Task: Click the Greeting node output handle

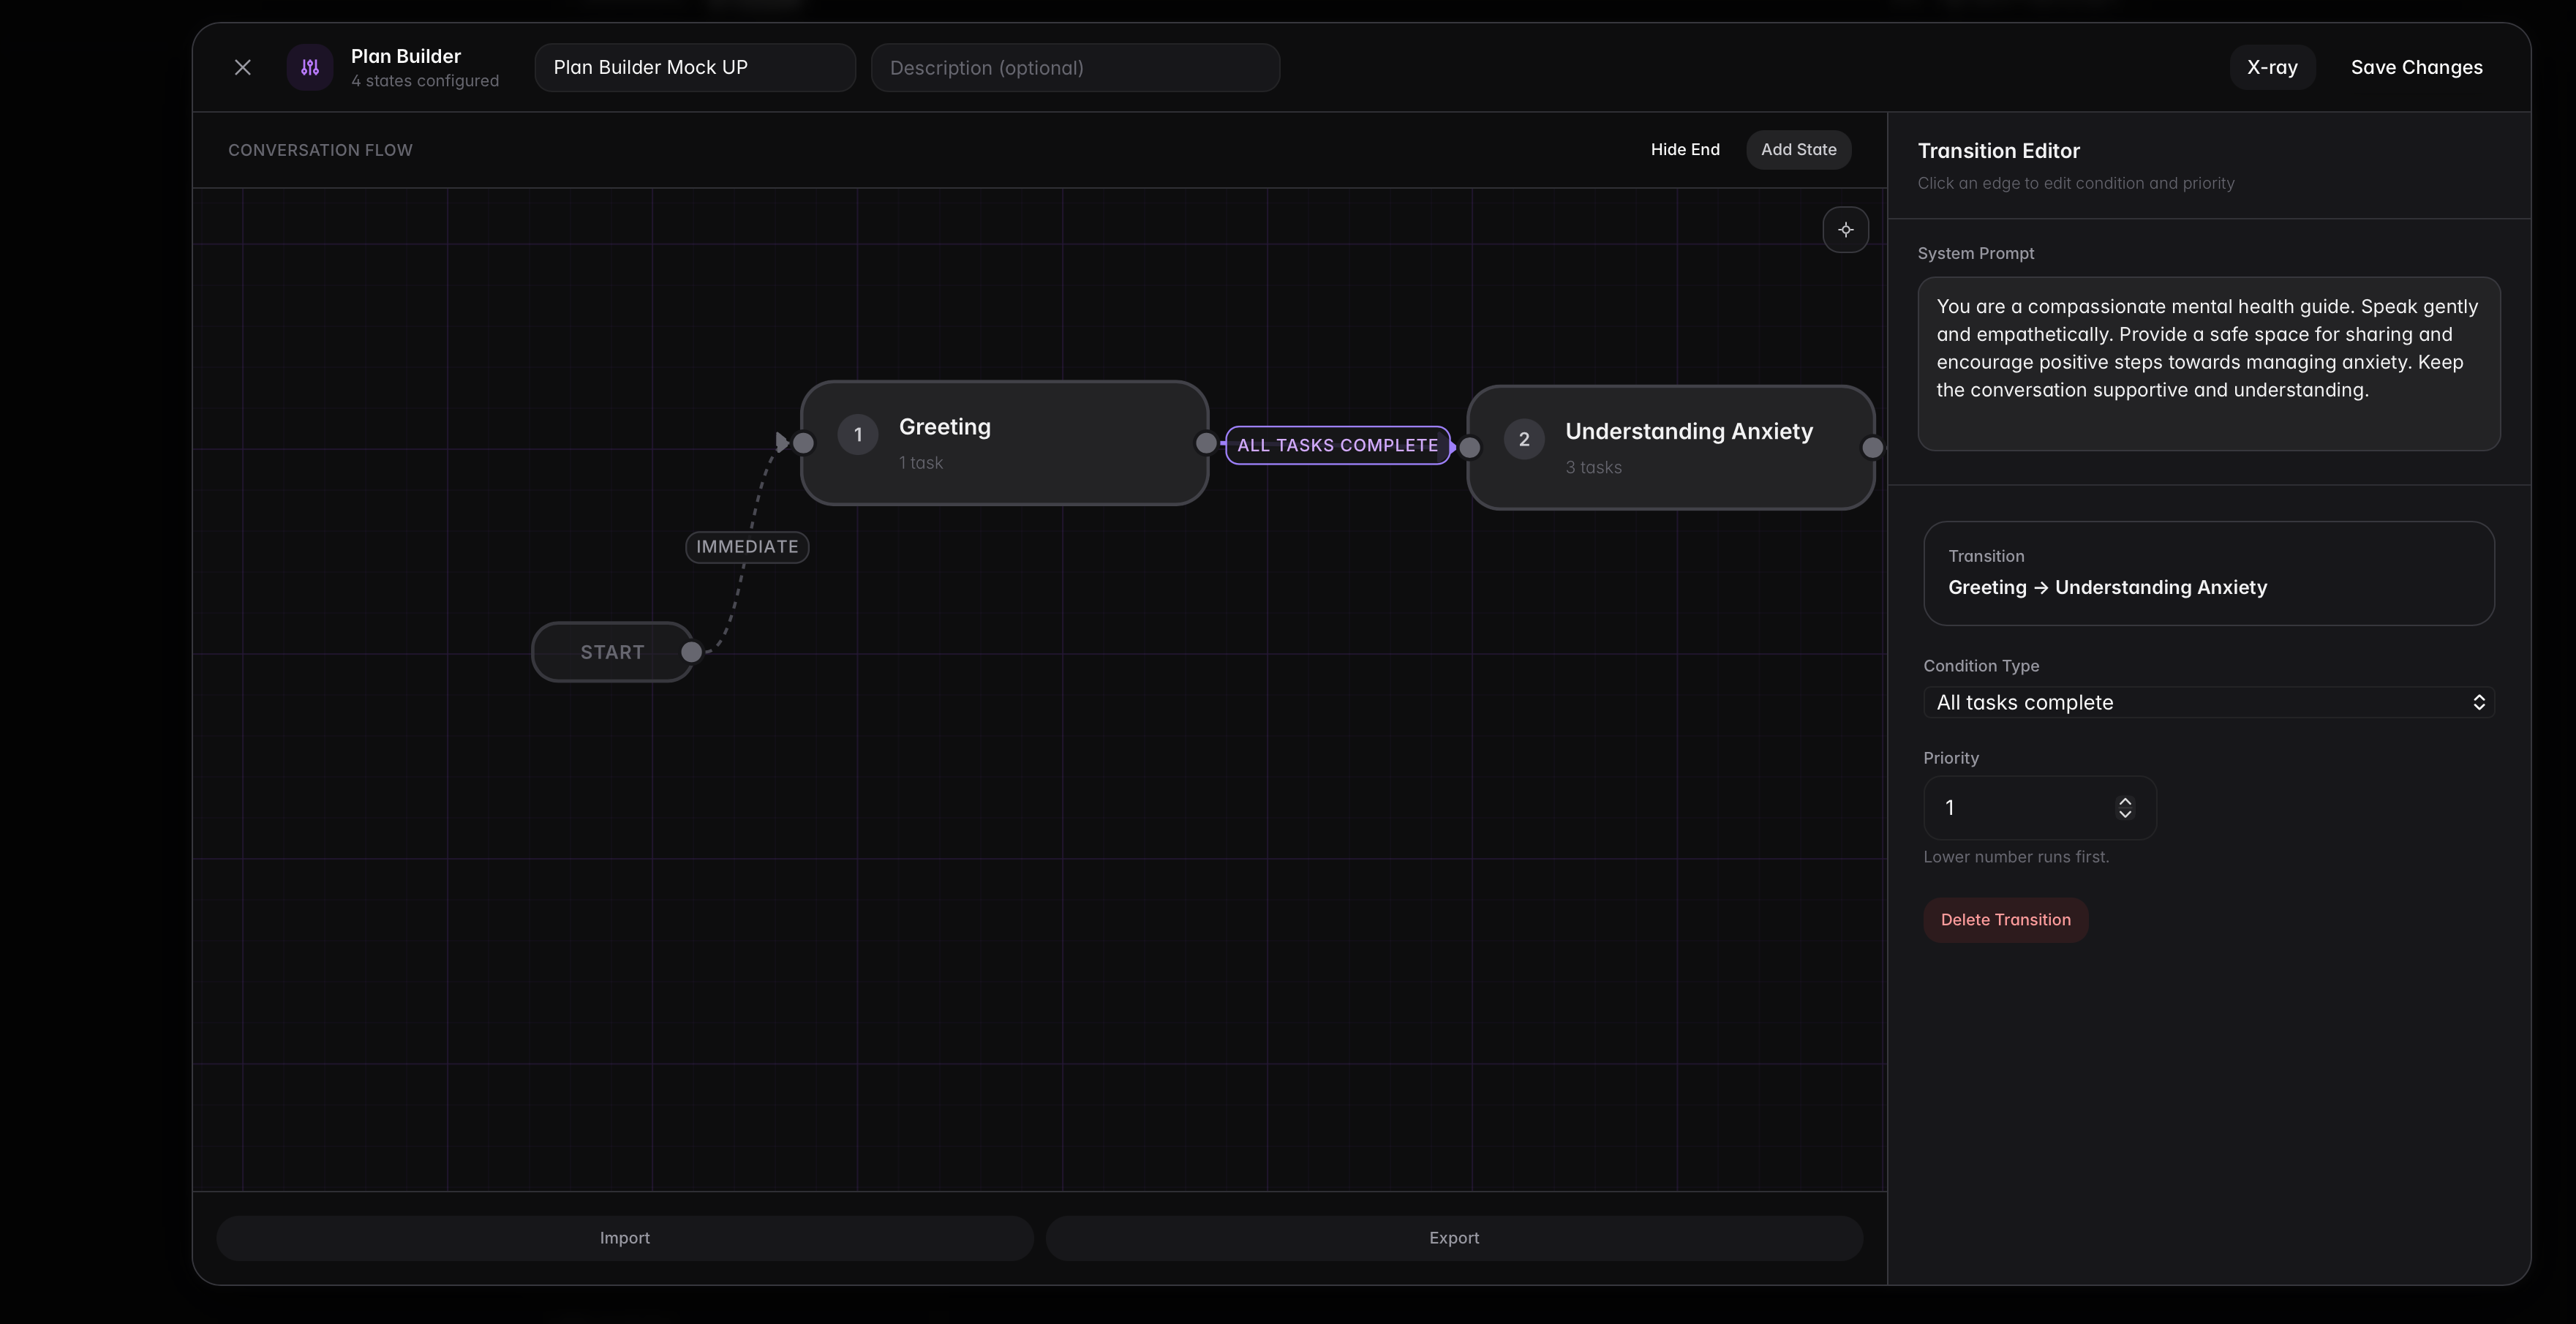Action: click(1206, 442)
